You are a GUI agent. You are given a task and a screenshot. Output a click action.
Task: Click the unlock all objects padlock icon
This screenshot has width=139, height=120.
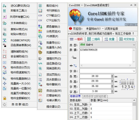tap(4, 98)
